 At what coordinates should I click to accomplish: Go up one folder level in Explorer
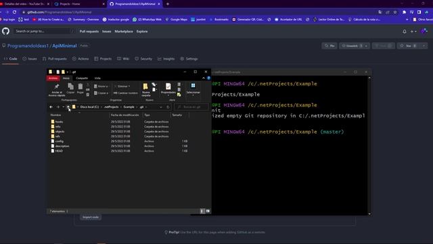click(68, 107)
